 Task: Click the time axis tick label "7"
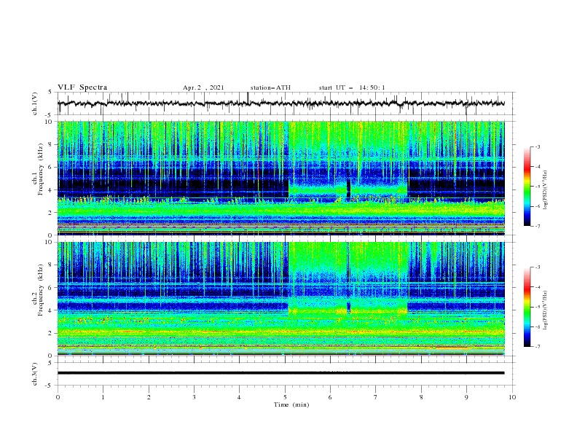[376, 397]
